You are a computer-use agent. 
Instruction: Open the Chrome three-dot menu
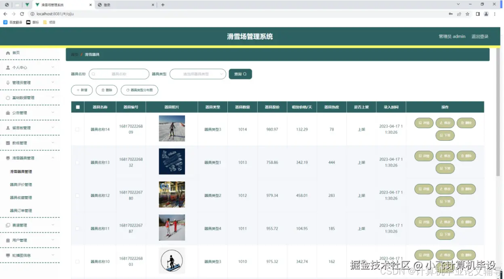coord(495,14)
